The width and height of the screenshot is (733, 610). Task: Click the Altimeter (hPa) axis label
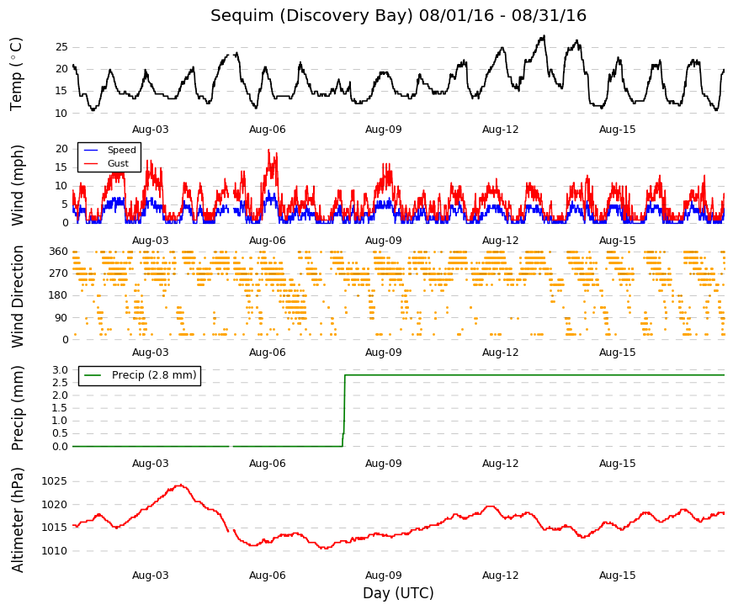(x=17, y=519)
